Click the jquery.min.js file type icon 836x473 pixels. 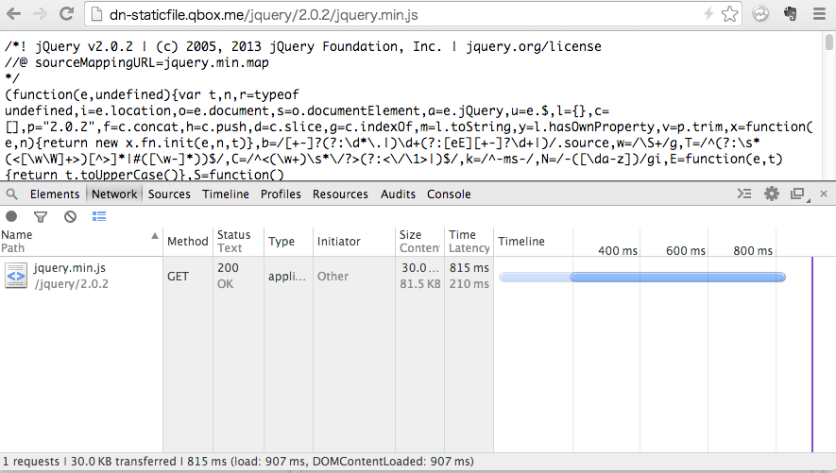pos(16,276)
